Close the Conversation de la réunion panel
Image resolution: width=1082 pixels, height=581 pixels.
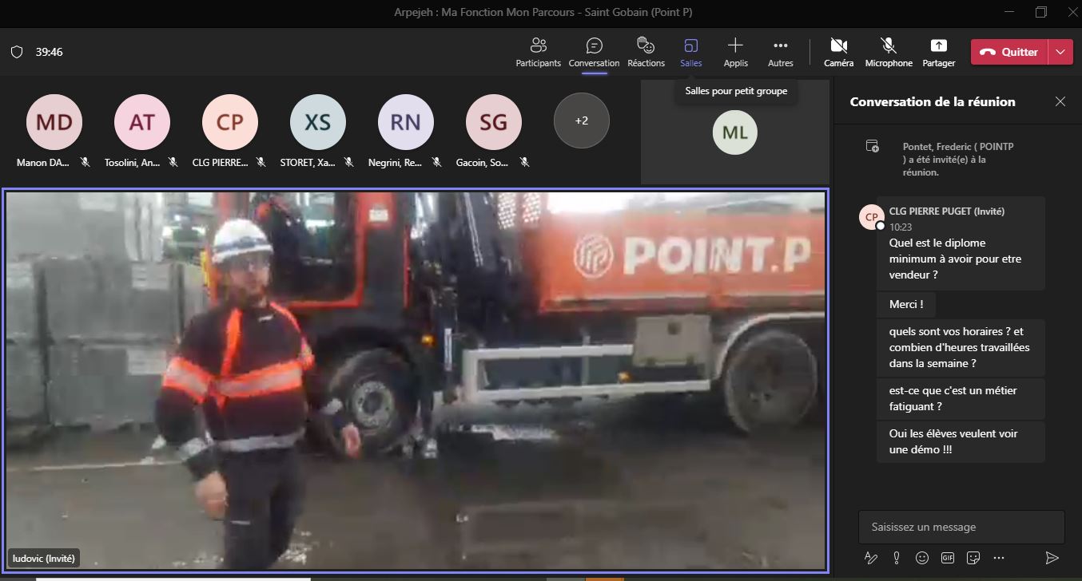(x=1060, y=101)
